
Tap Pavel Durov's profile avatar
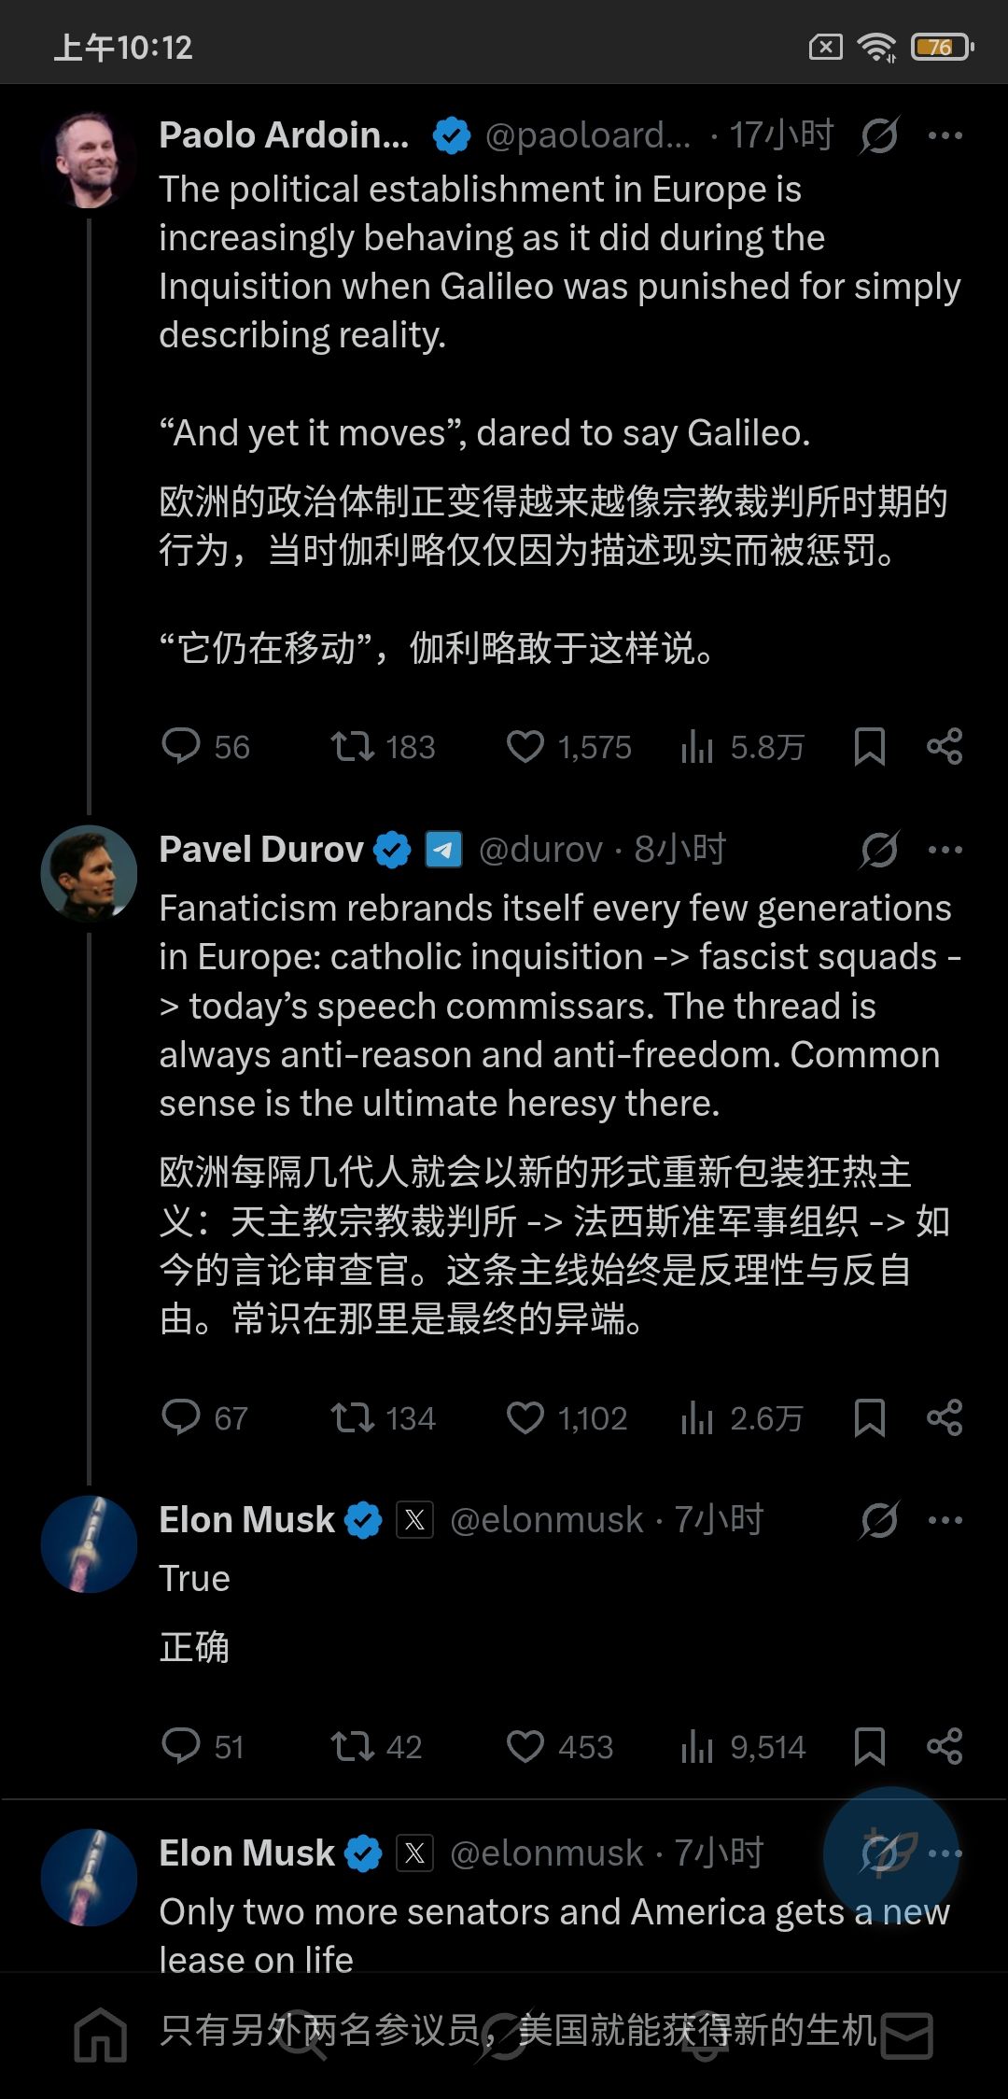pyautogui.click(x=90, y=874)
